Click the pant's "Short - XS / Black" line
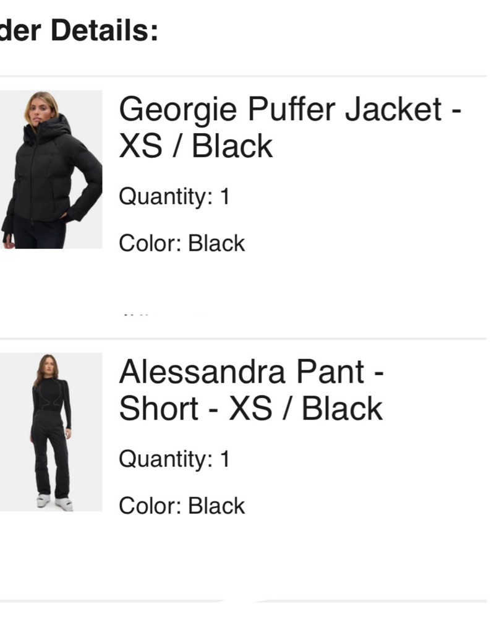The height and width of the screenshot is (619, 494). point(250,409)
